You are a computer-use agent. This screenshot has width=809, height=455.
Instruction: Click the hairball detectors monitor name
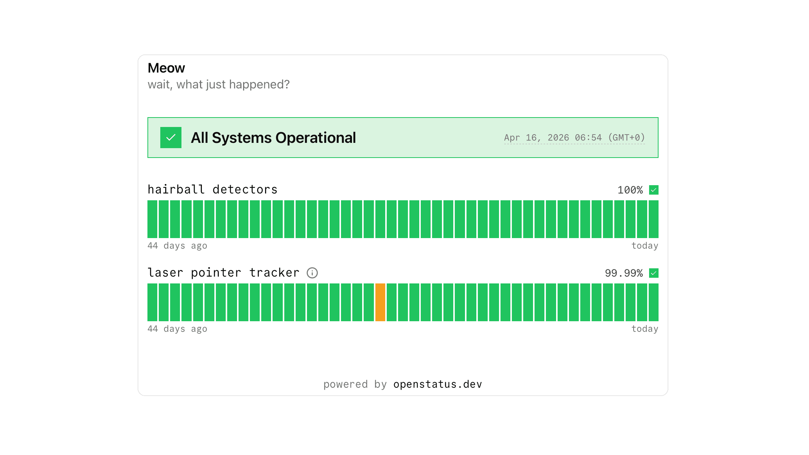click(x=212, y=189)
